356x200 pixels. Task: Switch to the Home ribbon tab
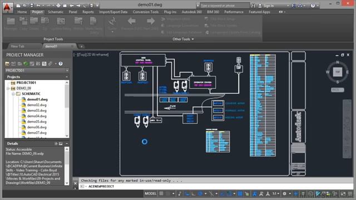tap(22, 12)
